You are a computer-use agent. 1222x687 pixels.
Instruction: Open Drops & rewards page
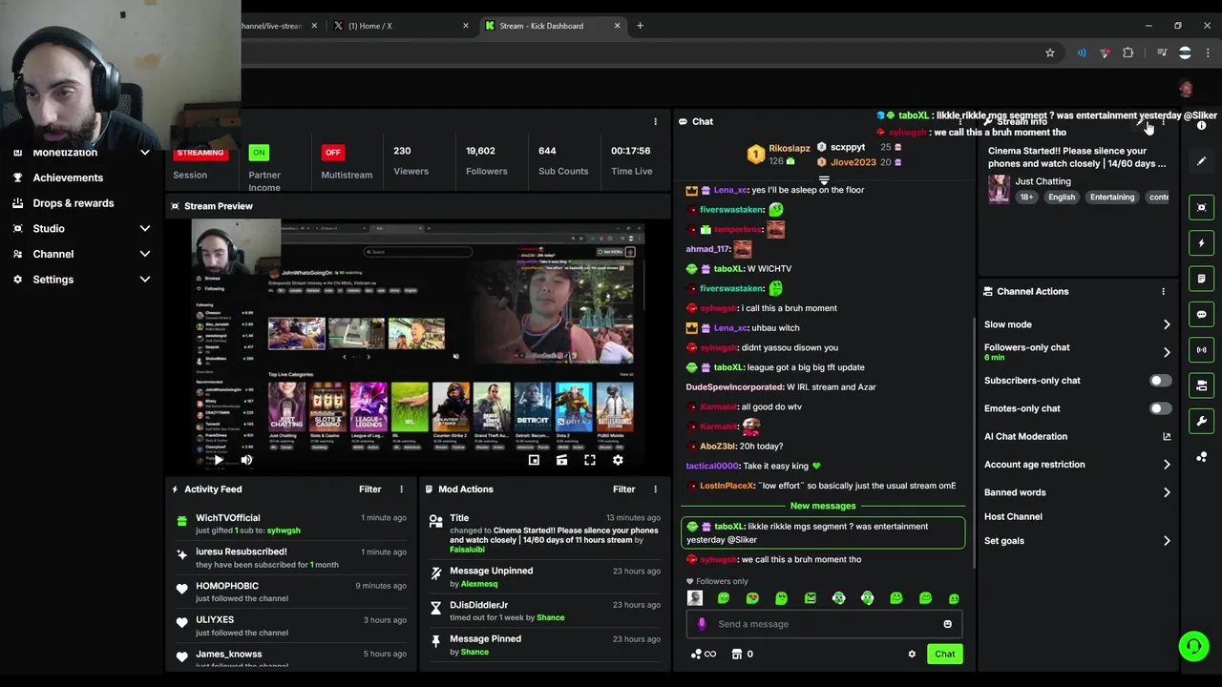click(x=74, y=203)
